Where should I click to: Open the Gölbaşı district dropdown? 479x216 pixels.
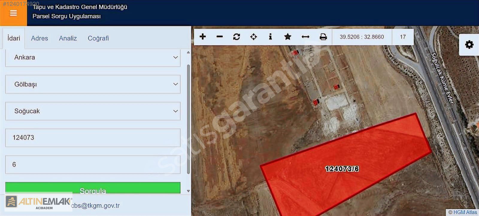[93, 84]
